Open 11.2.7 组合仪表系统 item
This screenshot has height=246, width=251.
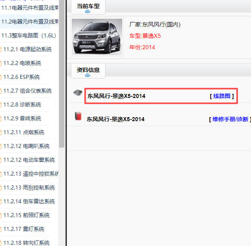tap(27, 91)
